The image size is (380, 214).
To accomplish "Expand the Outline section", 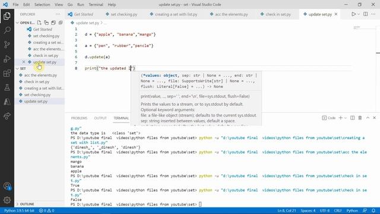I will (x=17, y=204).
